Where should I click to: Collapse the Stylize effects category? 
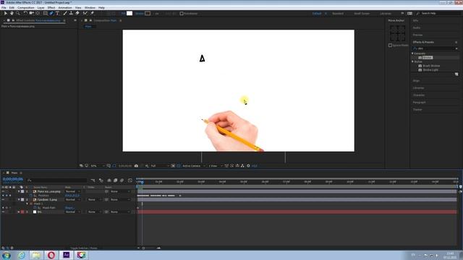point(413,61)
